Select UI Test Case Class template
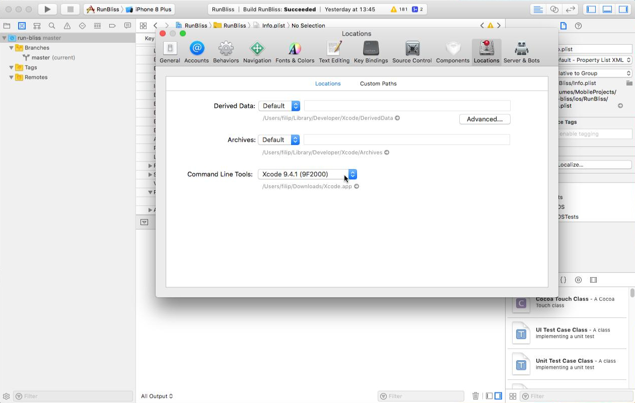The image size is (635, 403). [567, 333]
